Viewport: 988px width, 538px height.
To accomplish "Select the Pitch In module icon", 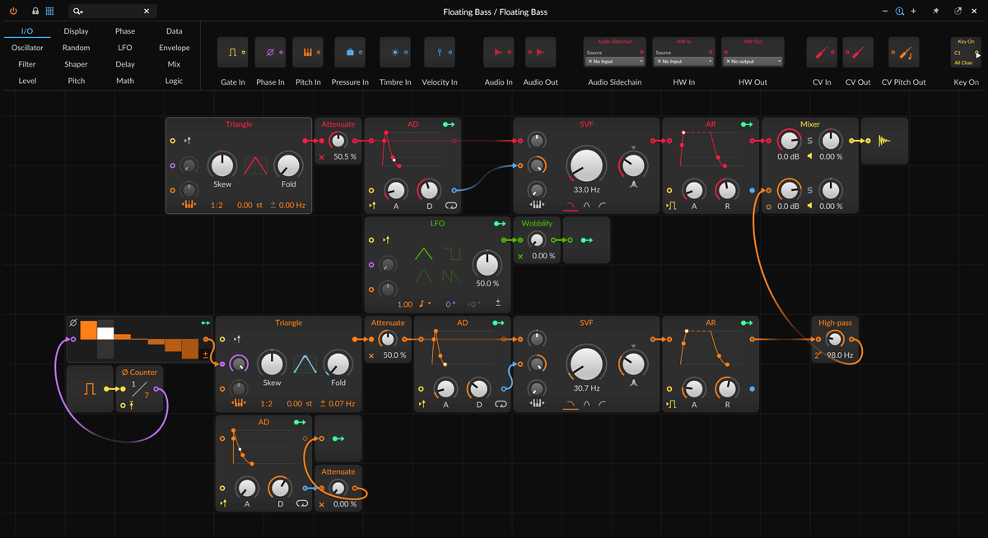I will click(308, 52).
